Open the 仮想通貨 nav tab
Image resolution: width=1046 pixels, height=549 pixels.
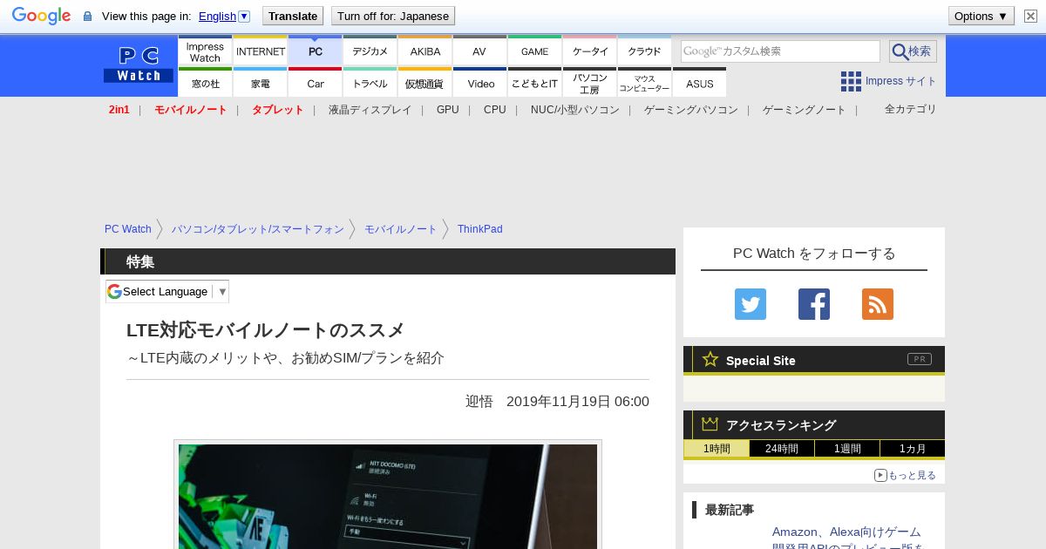tap(425, 83)
